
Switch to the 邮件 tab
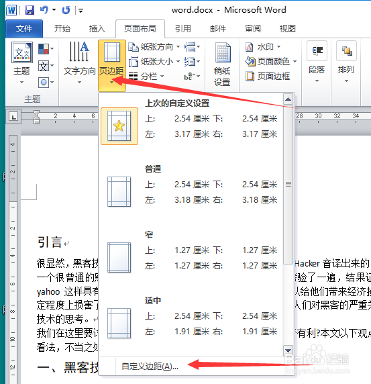click(218, 29)
